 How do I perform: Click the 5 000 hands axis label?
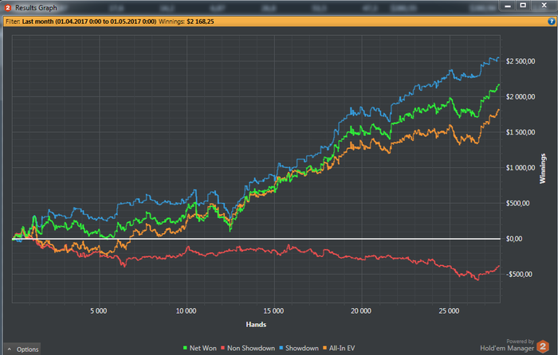pos(99,311)
